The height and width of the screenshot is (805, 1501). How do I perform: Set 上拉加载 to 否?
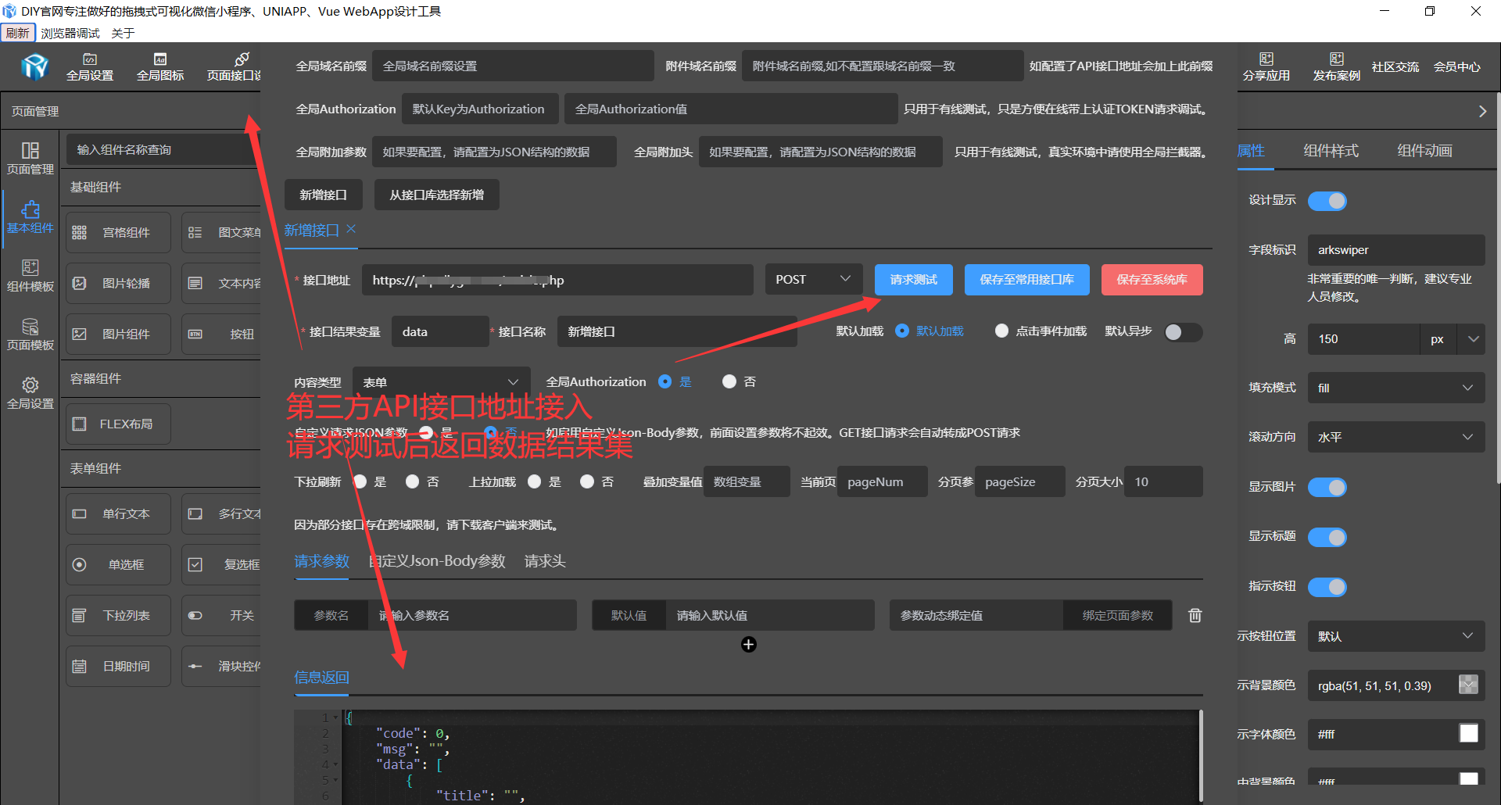coord(587,481)
